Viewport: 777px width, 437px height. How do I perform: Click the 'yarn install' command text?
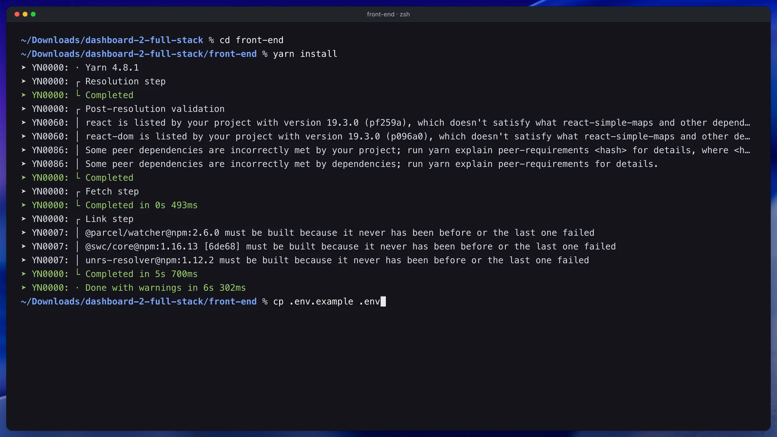point(305,54)
